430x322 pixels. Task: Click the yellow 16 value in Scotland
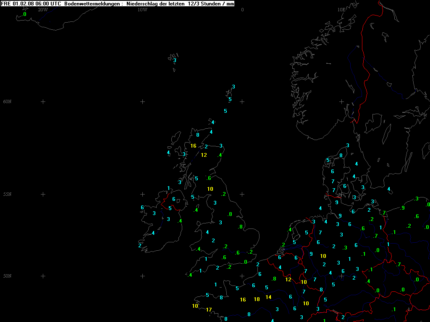[x=193, y=146]
